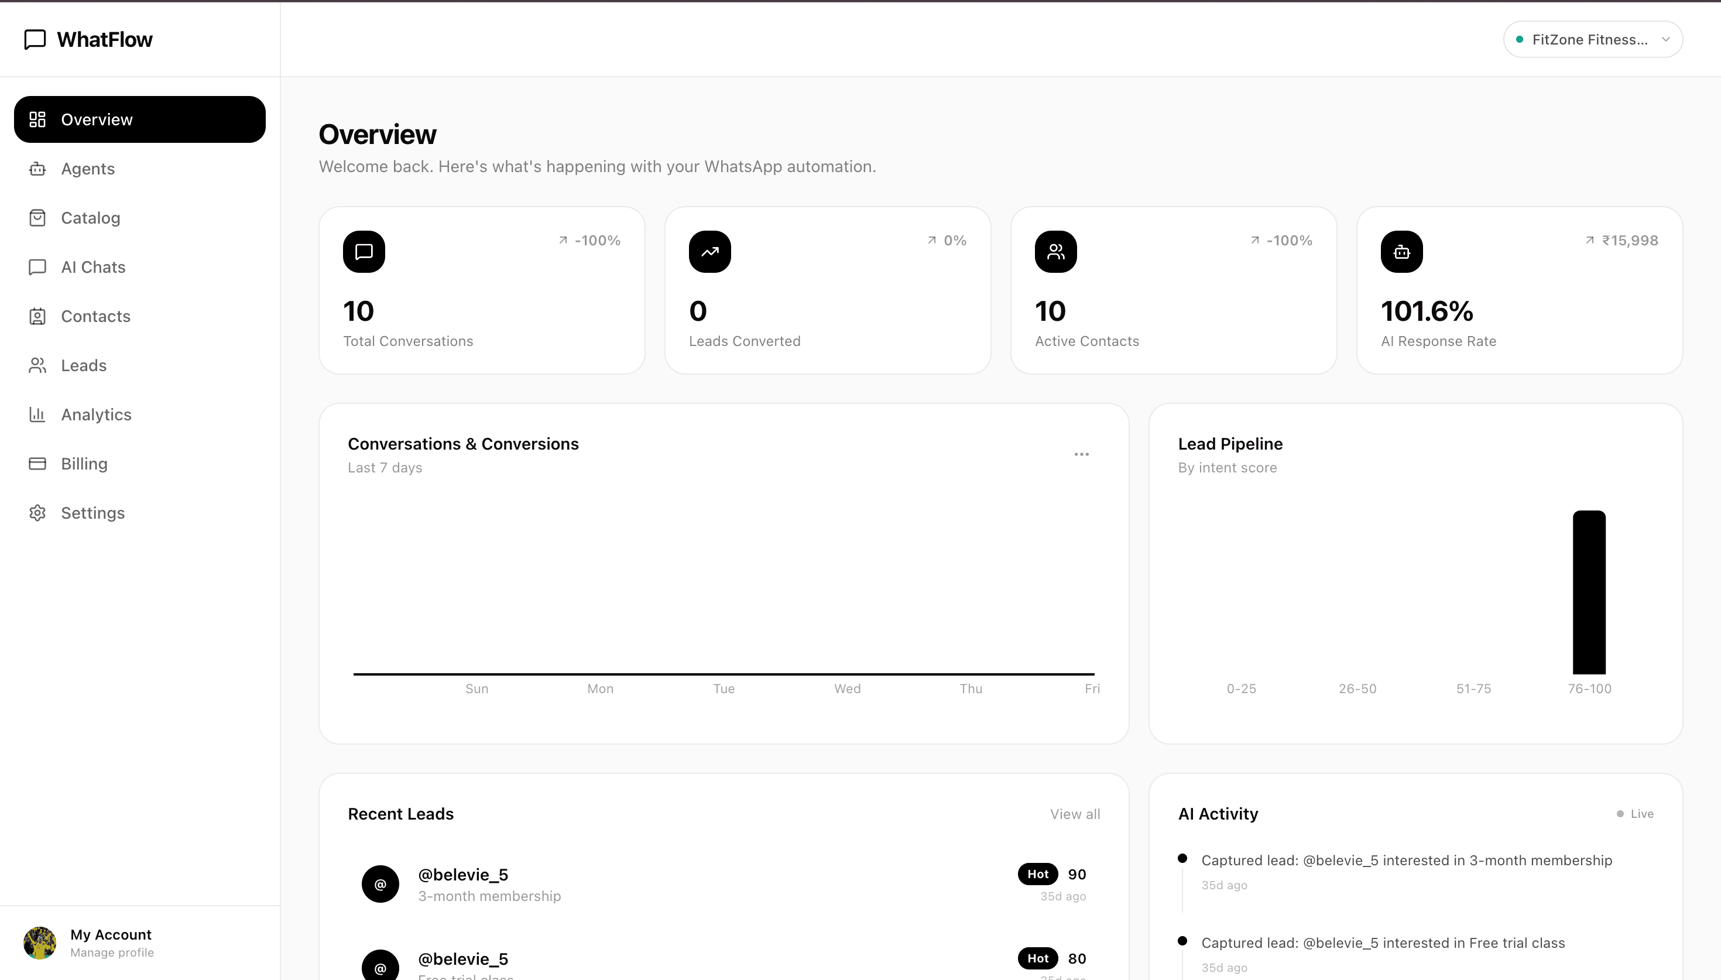Click the Settings gear icon
1721x980 pixels.
(37, 512)
